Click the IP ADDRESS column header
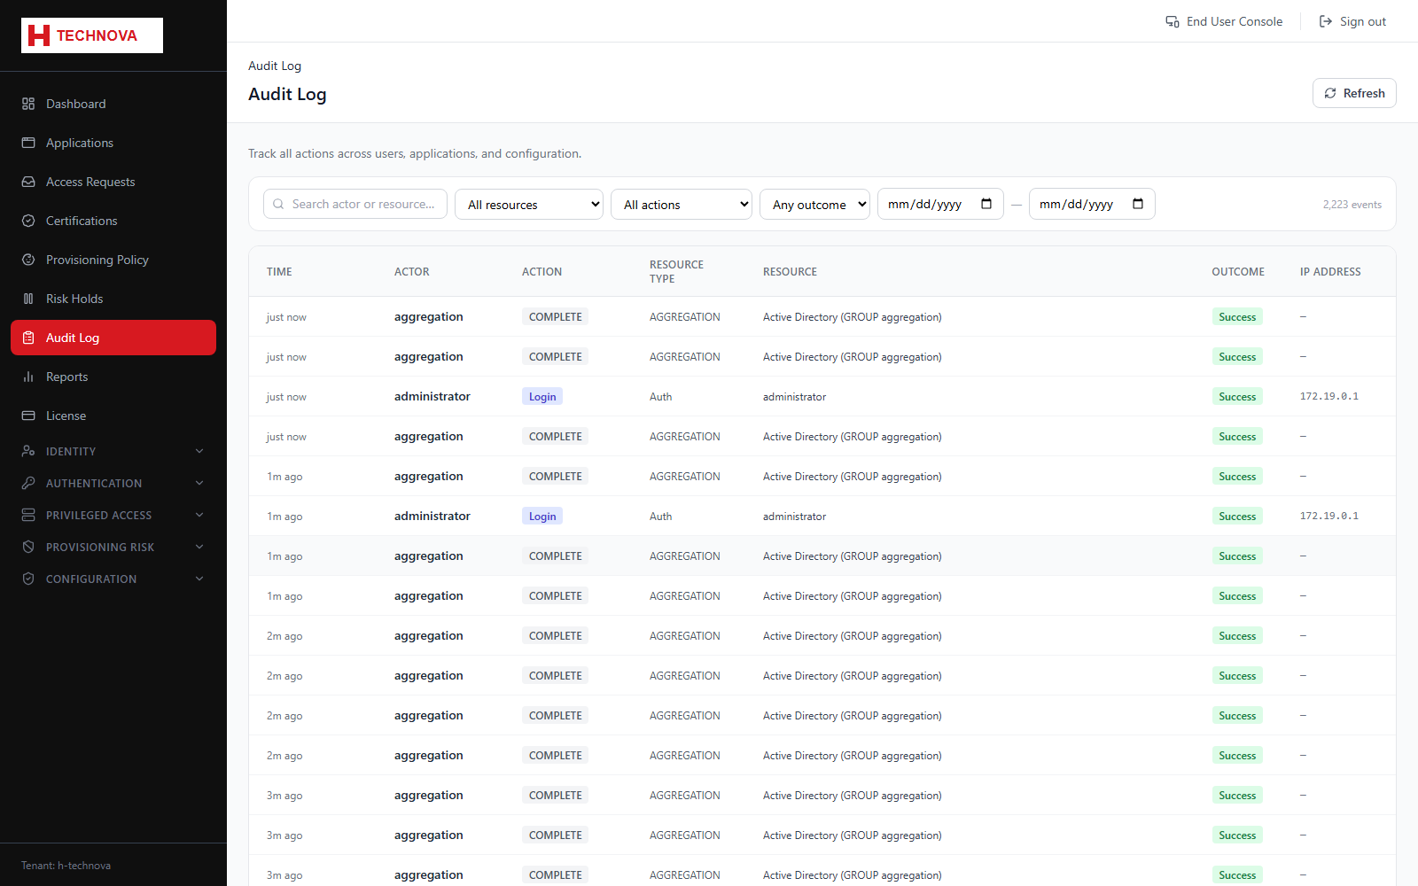The height and width of the screenshot is (886, 1418). coord(1330,272)
